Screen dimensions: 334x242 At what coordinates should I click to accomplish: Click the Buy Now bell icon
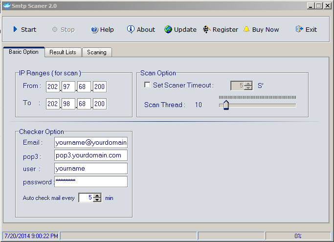tap(246, 29)
